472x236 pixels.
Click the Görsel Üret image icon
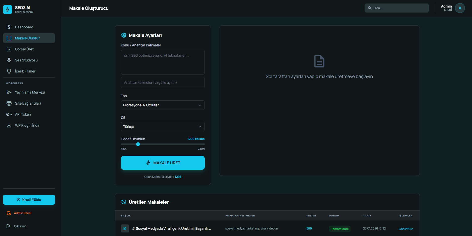(9, 49)
